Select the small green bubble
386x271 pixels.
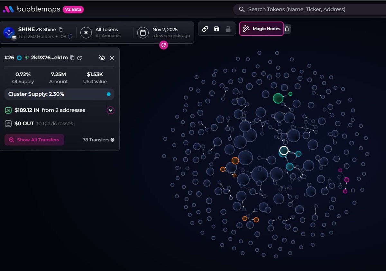(x=290, y=94)
